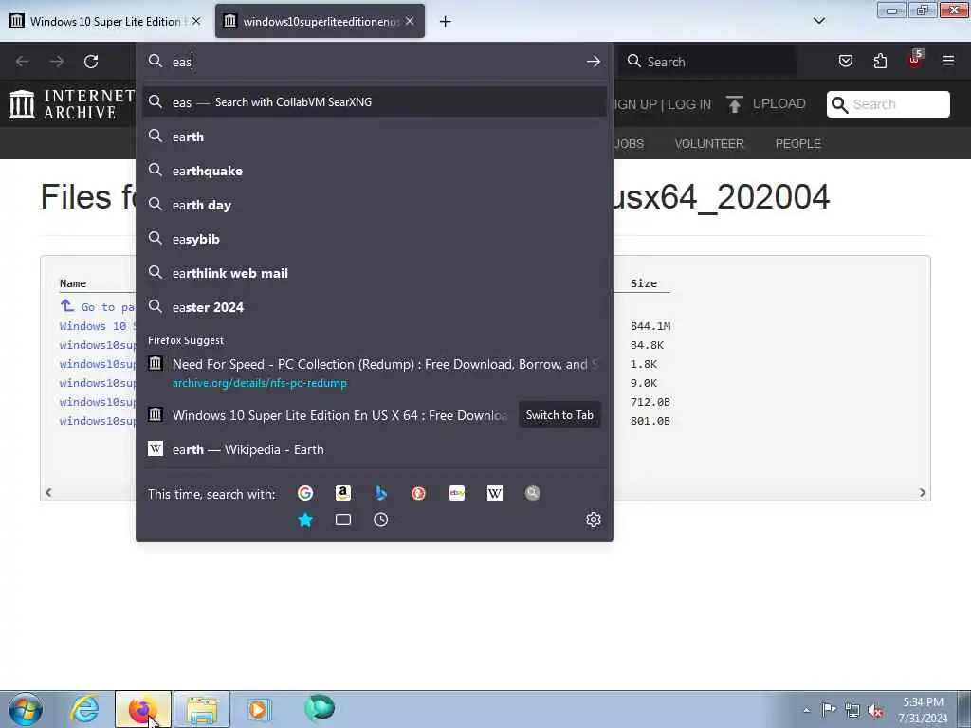971x728 pixels.
Task: Close the Windows 10 Super Lite Edition tab
Action: point(196,21)
